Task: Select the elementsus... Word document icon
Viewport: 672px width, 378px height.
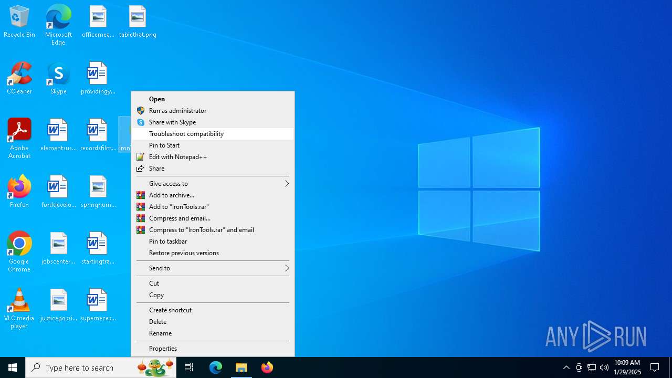Action: (58, 135)
